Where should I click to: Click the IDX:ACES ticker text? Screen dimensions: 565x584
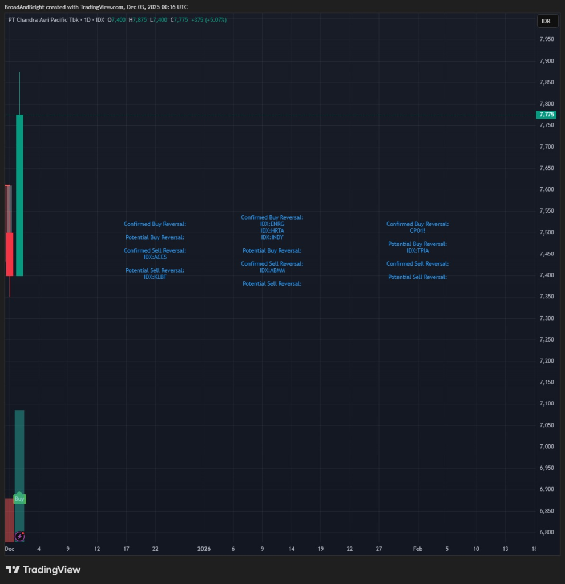point(155,257)
